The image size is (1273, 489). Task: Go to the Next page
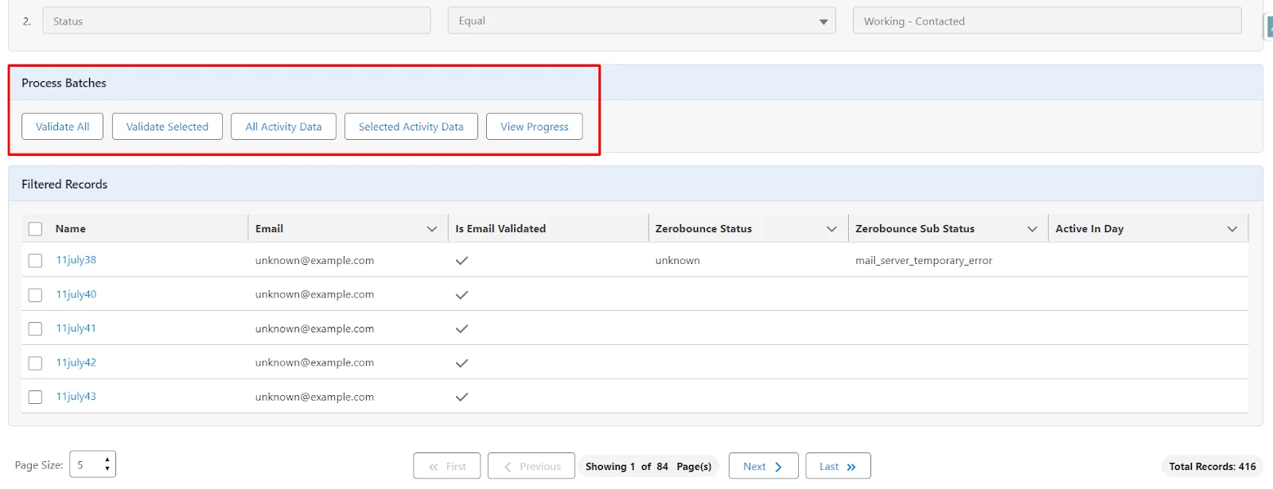point(762,467)
